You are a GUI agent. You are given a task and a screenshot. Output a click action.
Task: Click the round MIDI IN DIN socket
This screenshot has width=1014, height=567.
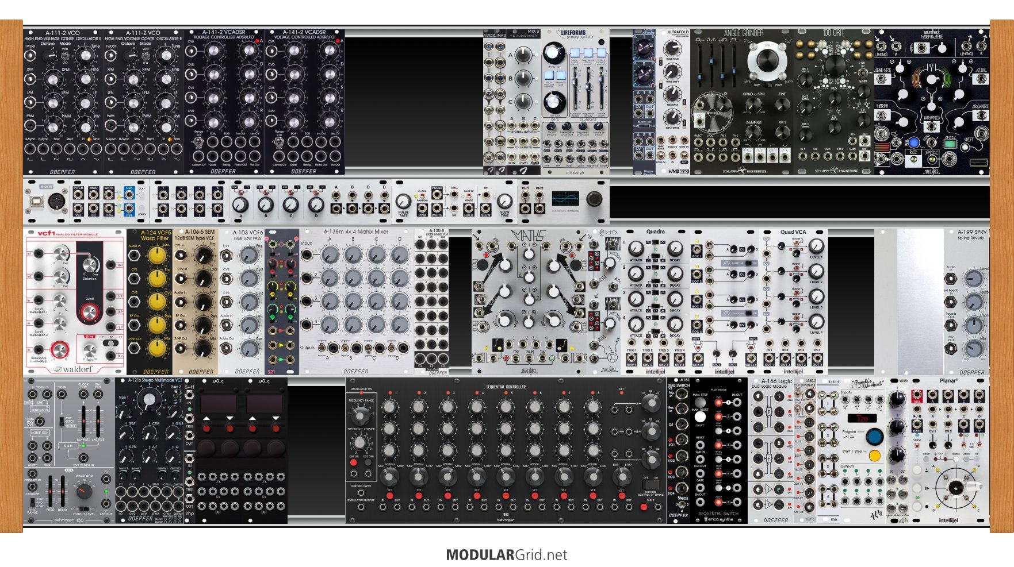click(56, 201)
